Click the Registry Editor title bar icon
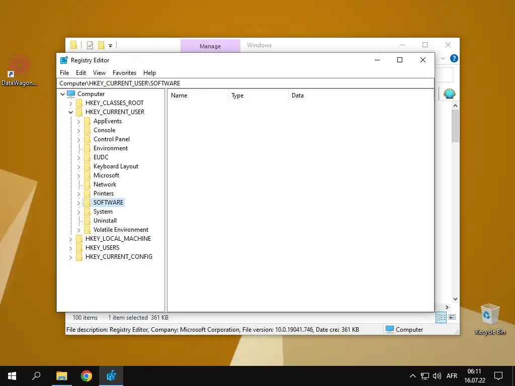Viewport: 515px width, 386px height. click(64, 60)
